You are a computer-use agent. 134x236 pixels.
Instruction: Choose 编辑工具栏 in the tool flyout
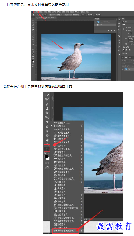tap(62, 123)
